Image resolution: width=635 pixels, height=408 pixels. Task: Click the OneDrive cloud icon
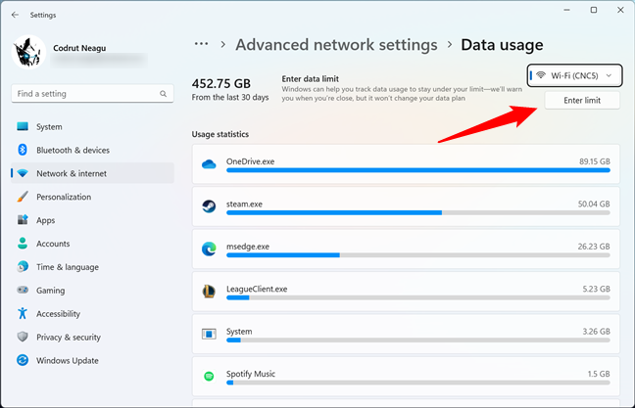pos(209,164)
